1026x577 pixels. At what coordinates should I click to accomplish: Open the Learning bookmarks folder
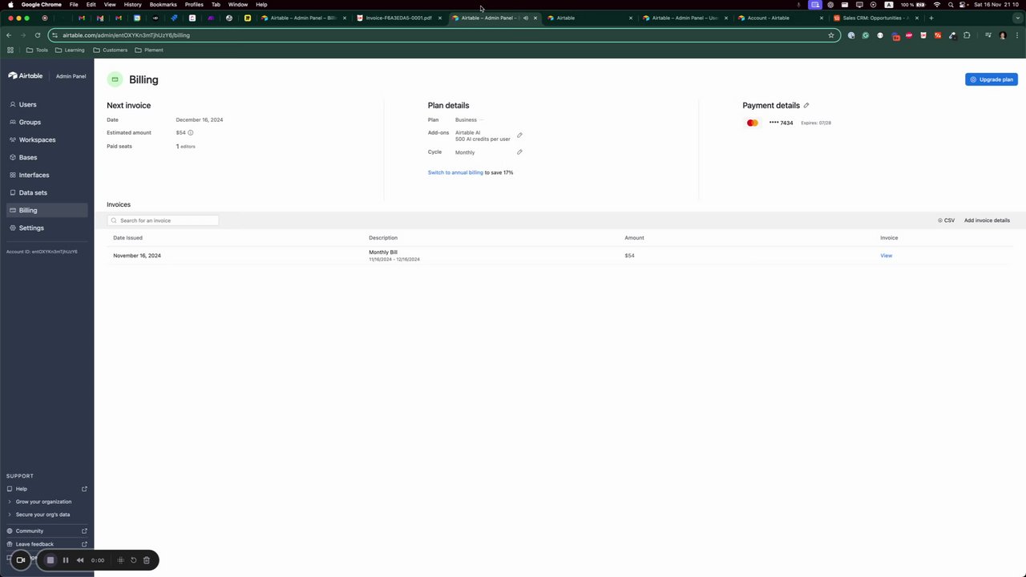(70, 50)
